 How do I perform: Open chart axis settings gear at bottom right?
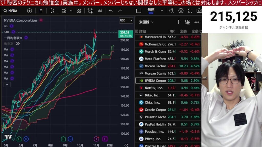coord(126,145)
